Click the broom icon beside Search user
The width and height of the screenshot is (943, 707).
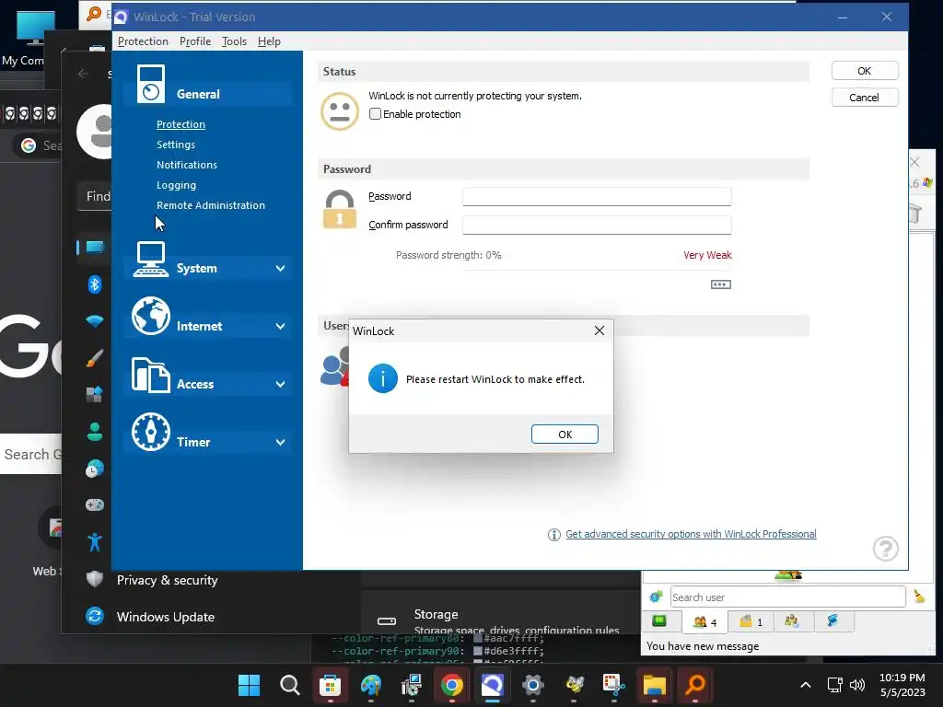[x=919, y=597]
